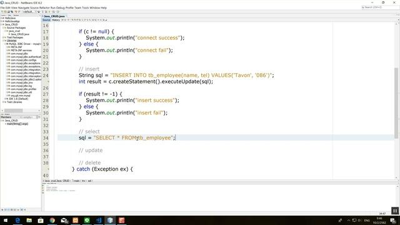Click main breadcrumb item below editor
This screenshot has height=225, width=400.
[x=76, y=181]
